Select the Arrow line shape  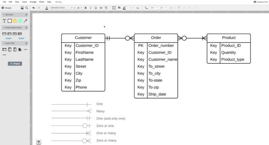(26, 21)
